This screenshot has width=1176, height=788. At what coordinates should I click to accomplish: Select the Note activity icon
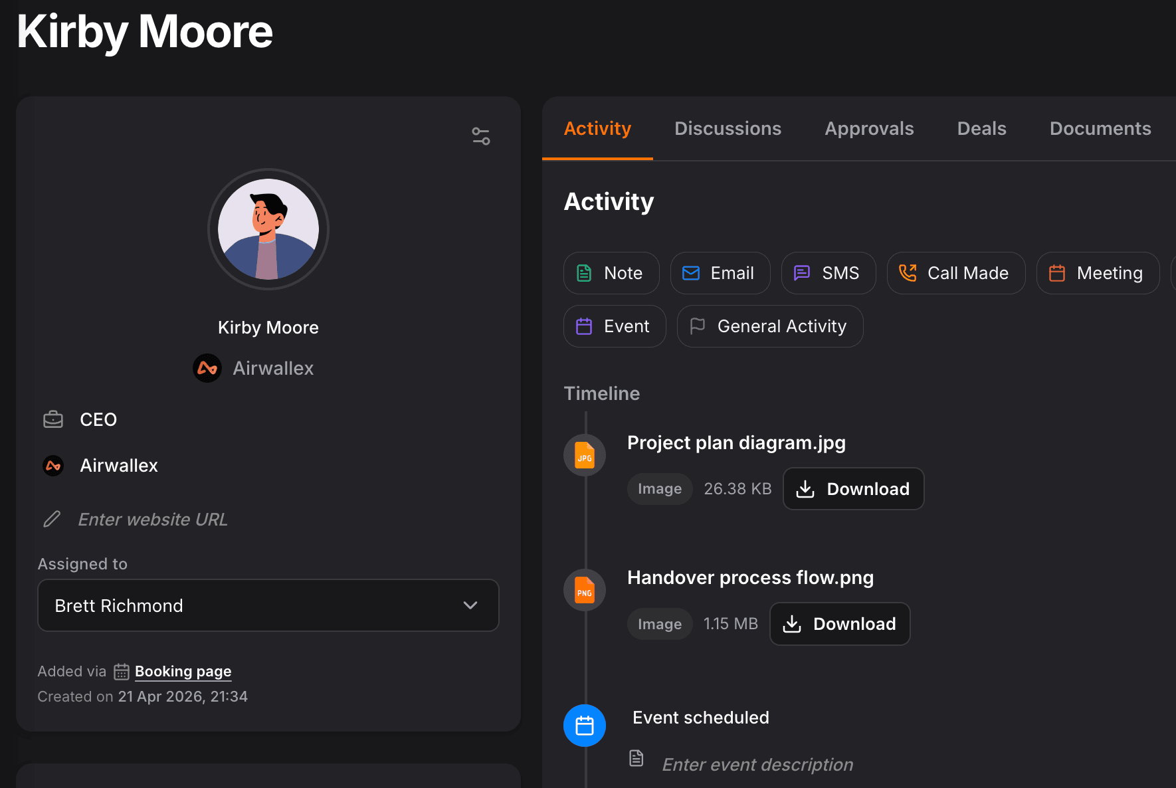pyautogui.click(x=584, y=272)
